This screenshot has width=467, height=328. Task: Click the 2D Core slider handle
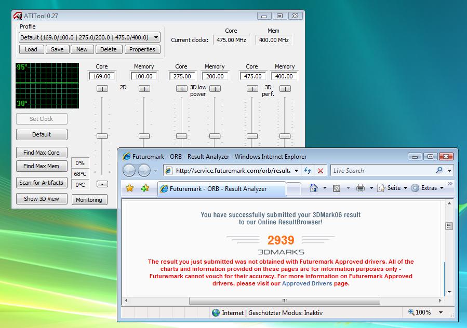[102, 136]
